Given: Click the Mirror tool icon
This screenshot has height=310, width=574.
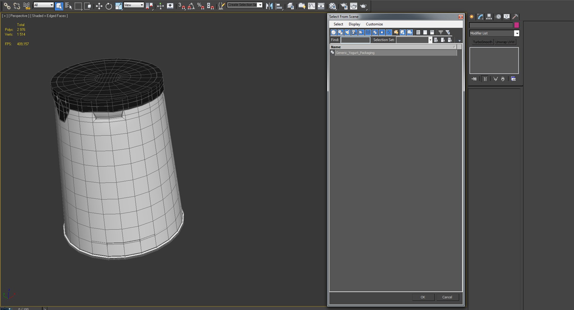Looking at the screenshot, I should [x=269, y=6].
